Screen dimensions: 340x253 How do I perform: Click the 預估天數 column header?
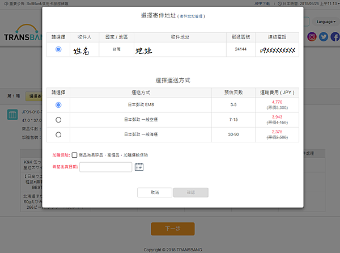click(x=233, y=92)
